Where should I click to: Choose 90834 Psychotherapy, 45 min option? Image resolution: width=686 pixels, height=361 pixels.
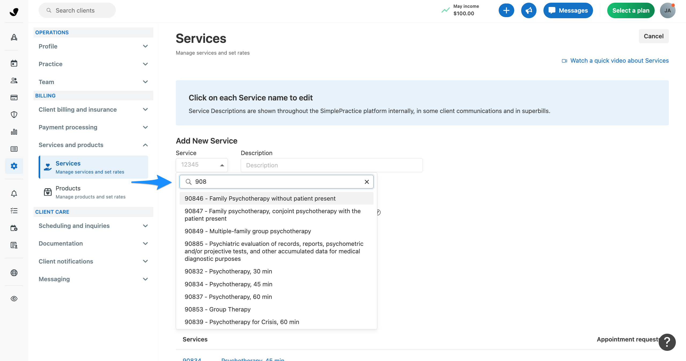276,284
